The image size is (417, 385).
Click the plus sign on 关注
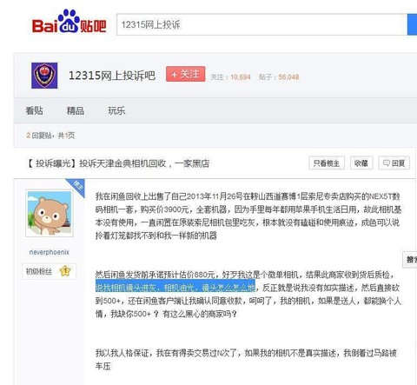tap(174, 75)
